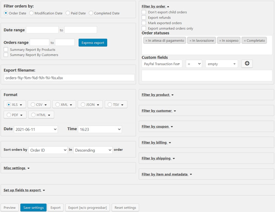Select Order Date filter option
The height and width of the screenshot is (212, 275).
click(x=6, y=13)
